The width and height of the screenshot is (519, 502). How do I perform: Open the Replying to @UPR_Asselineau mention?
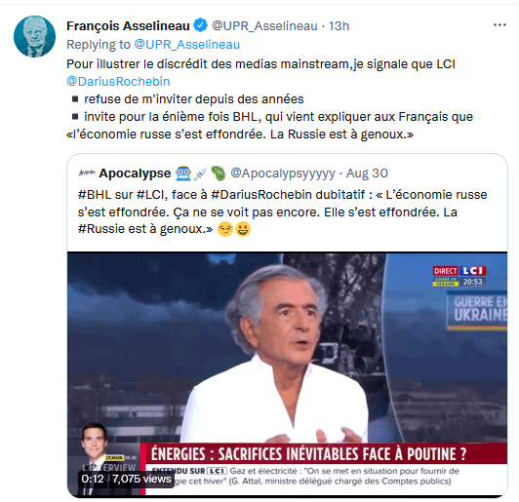click(x=186, y=45)
